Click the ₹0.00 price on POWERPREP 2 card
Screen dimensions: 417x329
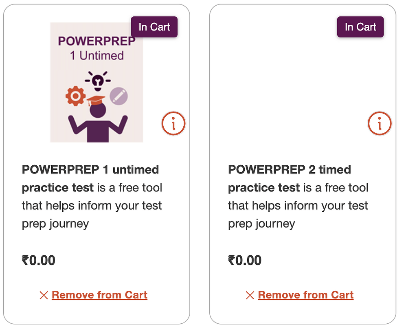tap(245, 260)
